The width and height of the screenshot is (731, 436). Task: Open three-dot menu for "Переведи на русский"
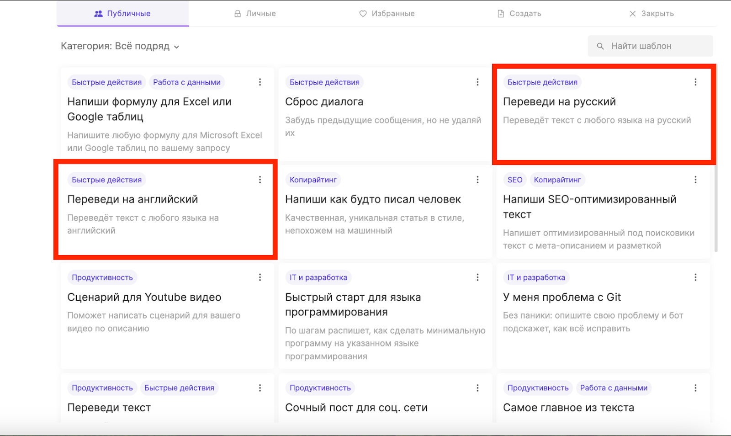pos(695,82)
